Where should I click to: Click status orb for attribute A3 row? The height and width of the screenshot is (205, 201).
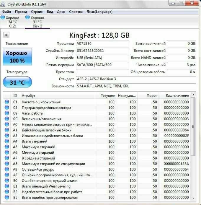7,136
